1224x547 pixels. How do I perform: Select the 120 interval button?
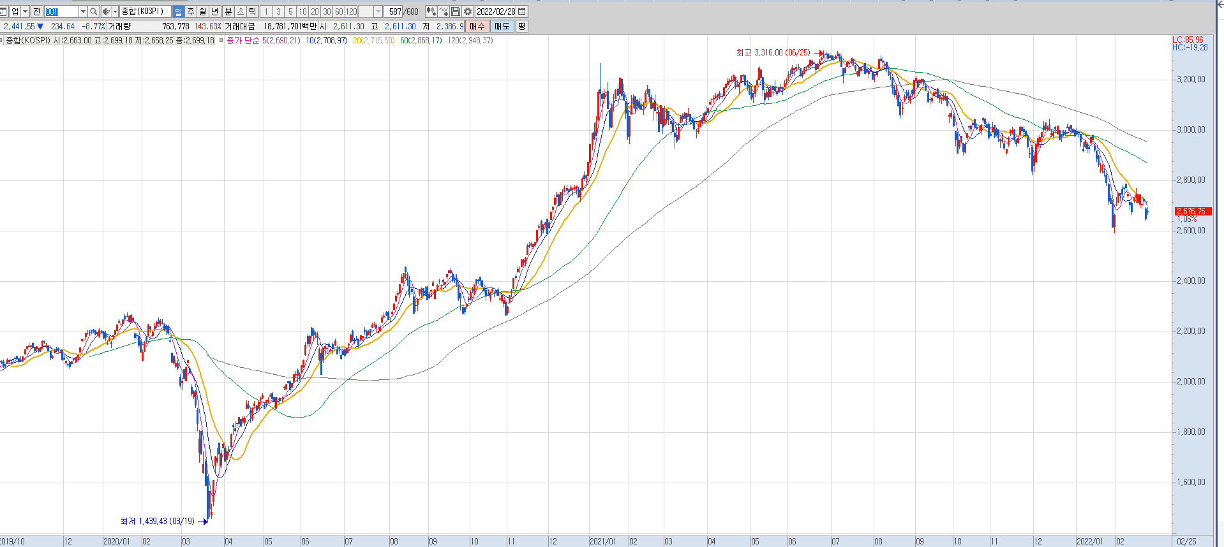[x=351, y=11]
